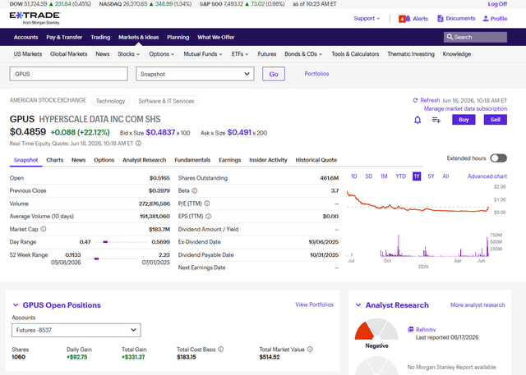Viewport: 526px width, 375px height.
Task: Open the Portfolios link
Action: [x=316, y=74]
